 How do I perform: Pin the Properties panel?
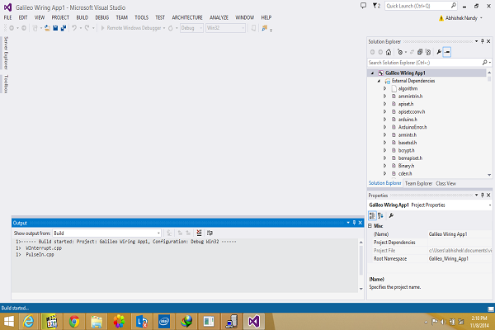(483, 196)
